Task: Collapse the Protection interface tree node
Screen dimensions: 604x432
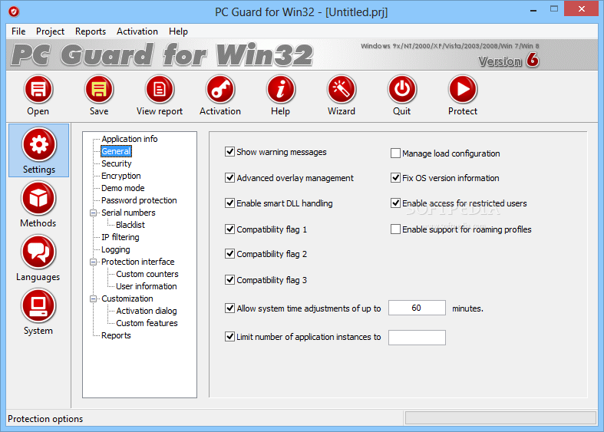Action: click(x=93, y=262)
